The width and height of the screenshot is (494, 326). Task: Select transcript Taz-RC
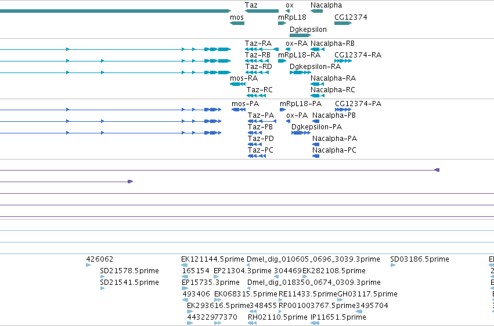(x=259, y=90)
